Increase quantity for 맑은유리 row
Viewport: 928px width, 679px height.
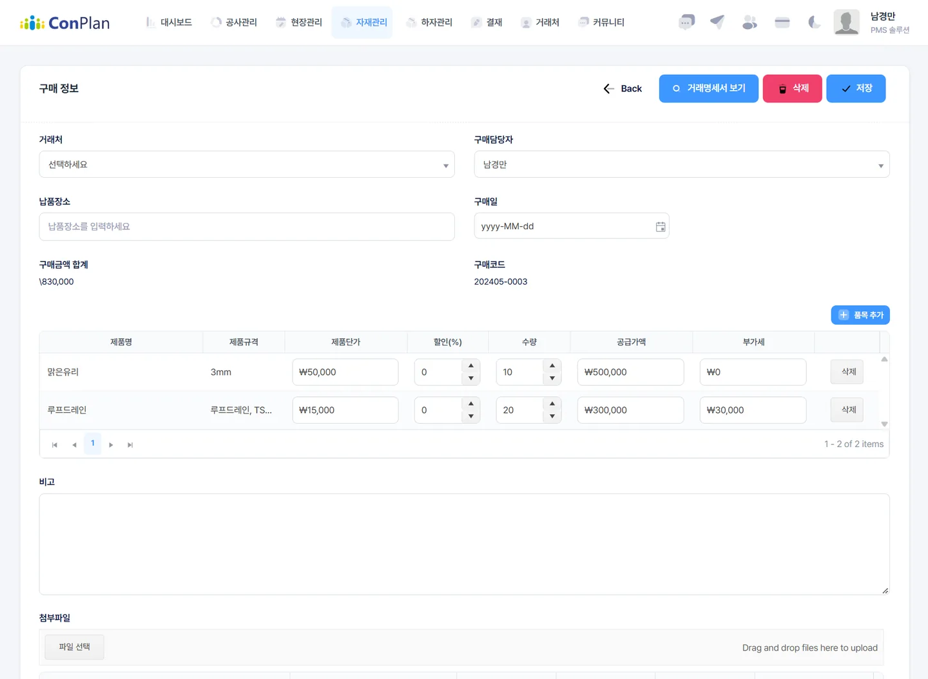click(552, 366)
